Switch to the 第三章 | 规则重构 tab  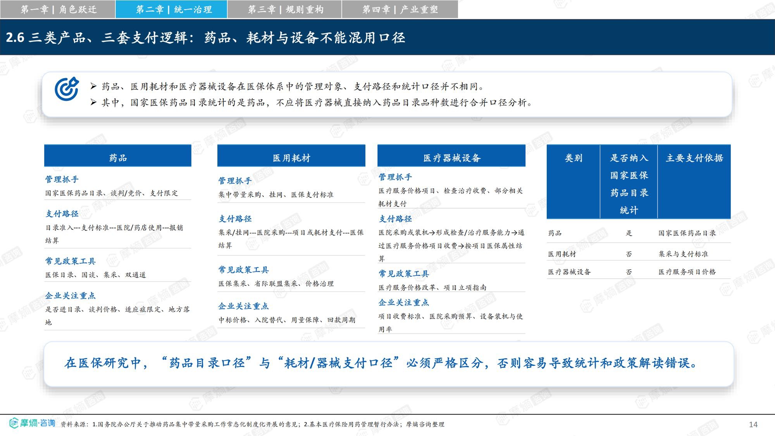coord(284,9)
